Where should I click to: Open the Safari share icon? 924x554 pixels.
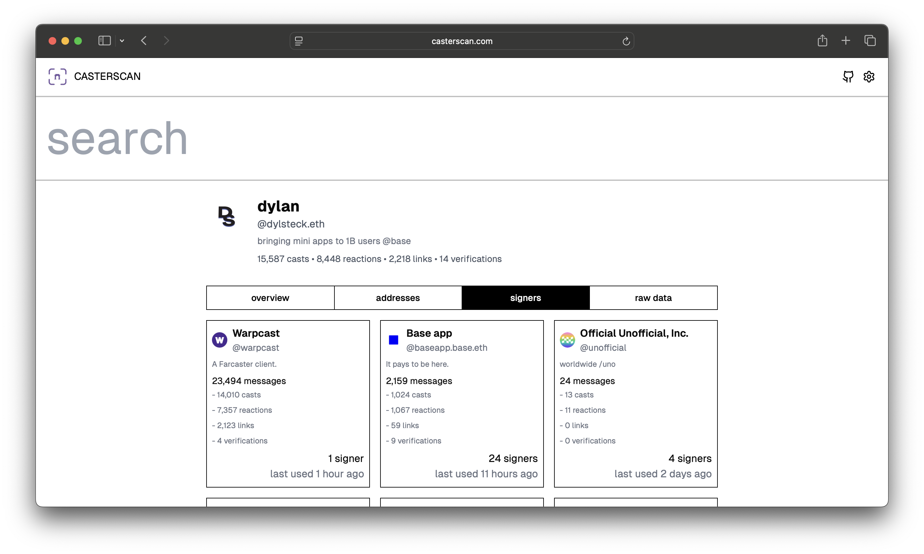click(x=822, y=41)
